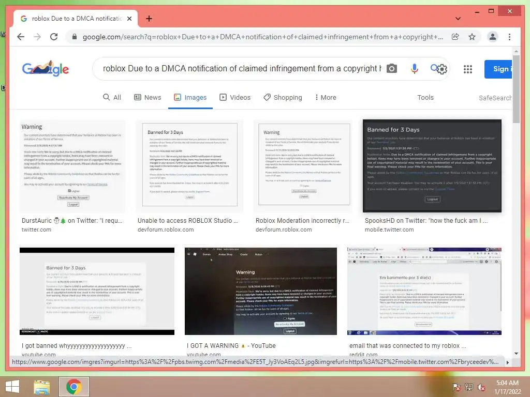
Task: Open Roblox Moderation incorrectly image thumbnail
Action: (303, 166)
